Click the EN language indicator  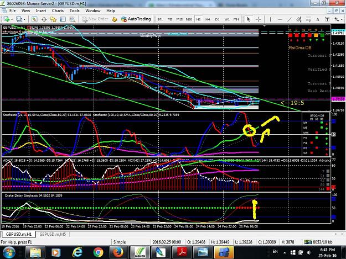[x=275, y=251]
